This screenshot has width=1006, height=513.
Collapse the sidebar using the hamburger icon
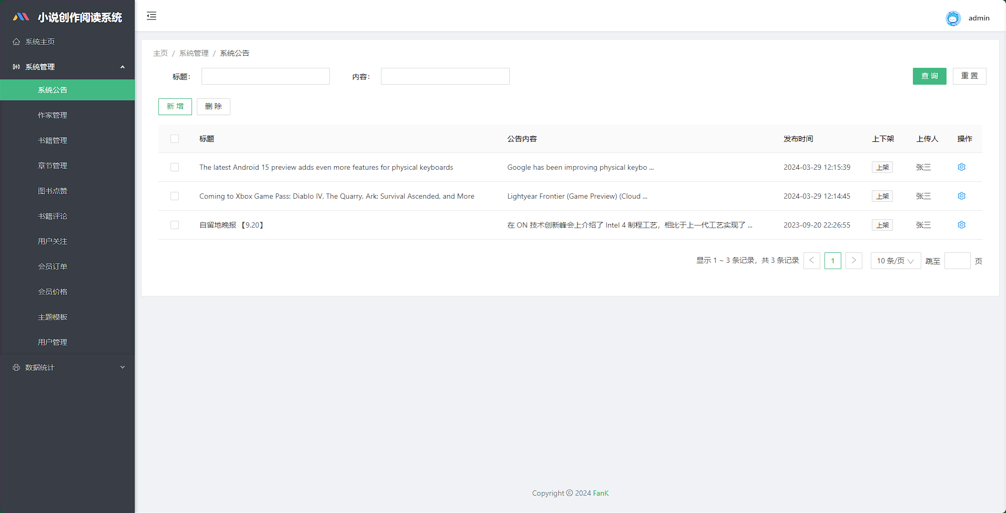pyautogui.click(x=151, y=16)
